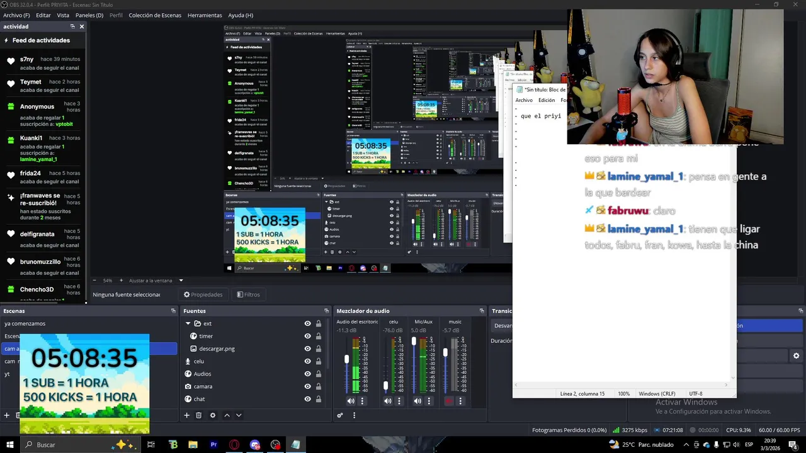Open Premiere Pro from the taskbar
The height and width of the screenshot is (453, 806).
pyautogui.click(x=213, y=445)
